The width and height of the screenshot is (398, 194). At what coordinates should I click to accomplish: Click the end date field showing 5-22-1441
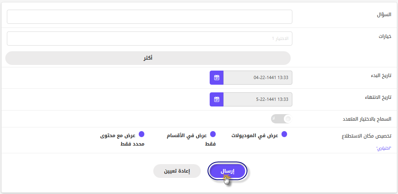[x=258, y=99]
